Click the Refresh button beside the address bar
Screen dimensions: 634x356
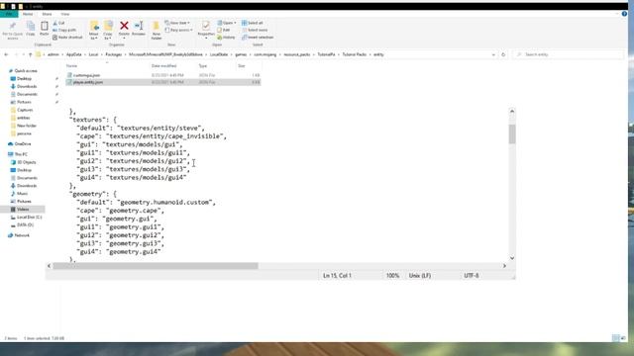(503, 54)
